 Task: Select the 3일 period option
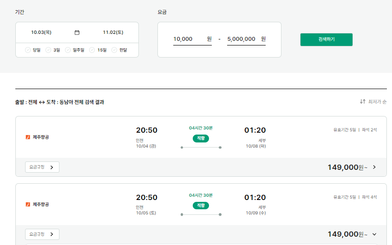[x=53, y=50]
